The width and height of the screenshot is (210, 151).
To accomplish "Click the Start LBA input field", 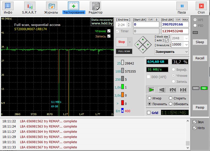I will point(146,24).
